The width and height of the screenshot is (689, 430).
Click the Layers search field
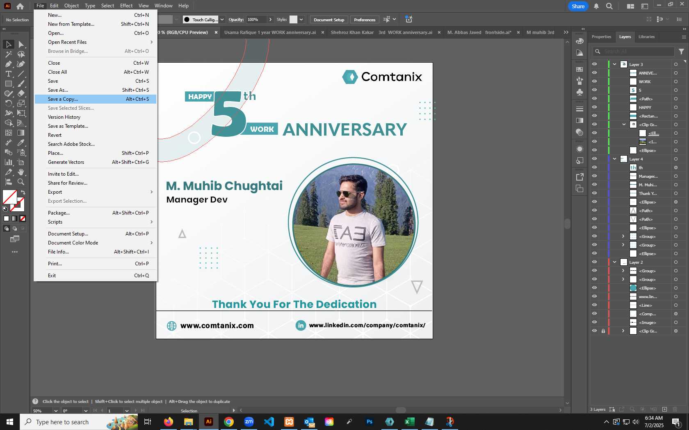pos(633,52)
